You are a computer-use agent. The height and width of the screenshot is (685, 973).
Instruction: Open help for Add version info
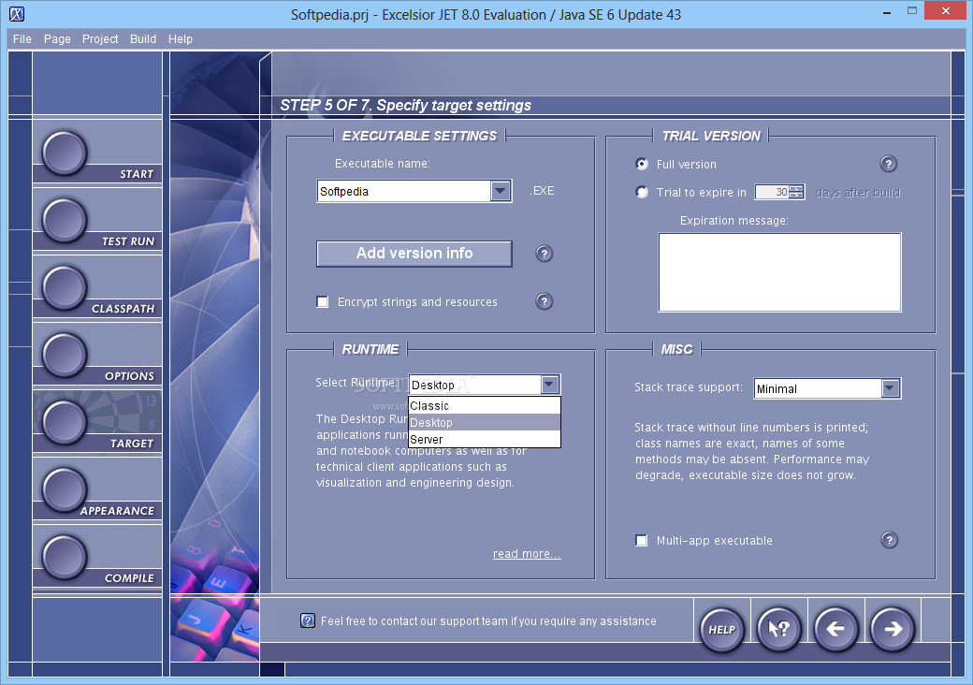pyautogui.click(x=545, y=254)
